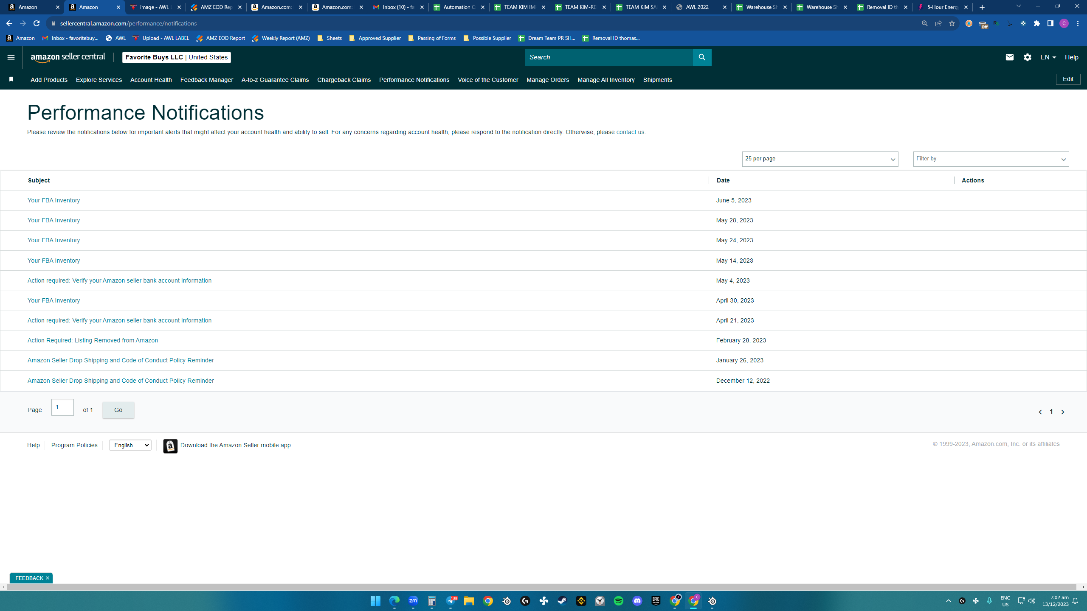The width and height of the screenshot is (1087, 611).
Task: Open the taskbar clock showing 7:02 am
Action: tap(1055, 601)
